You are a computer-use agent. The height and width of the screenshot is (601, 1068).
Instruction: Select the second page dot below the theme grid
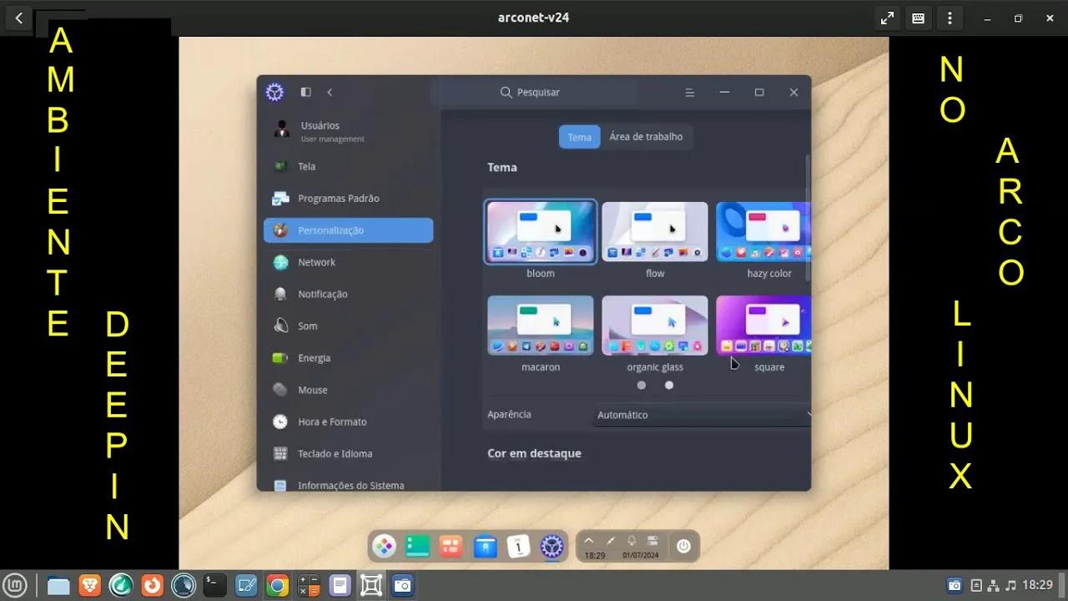click(668, 385)
